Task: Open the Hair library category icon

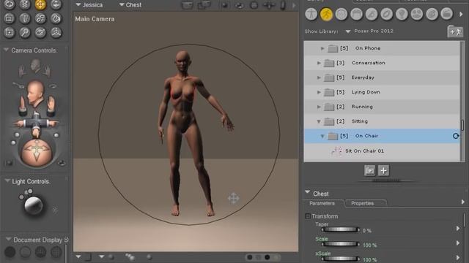Action: point(356,14)
